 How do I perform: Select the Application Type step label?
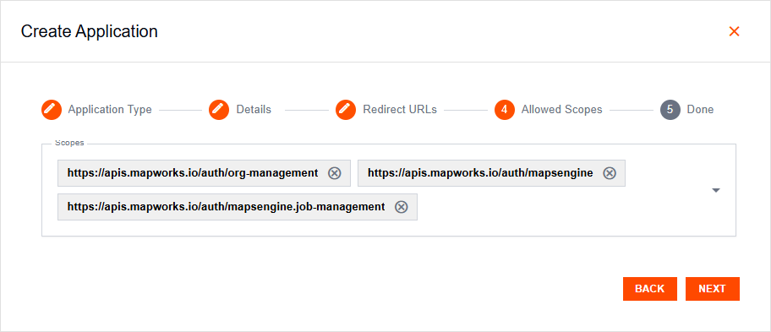(110, 110)
